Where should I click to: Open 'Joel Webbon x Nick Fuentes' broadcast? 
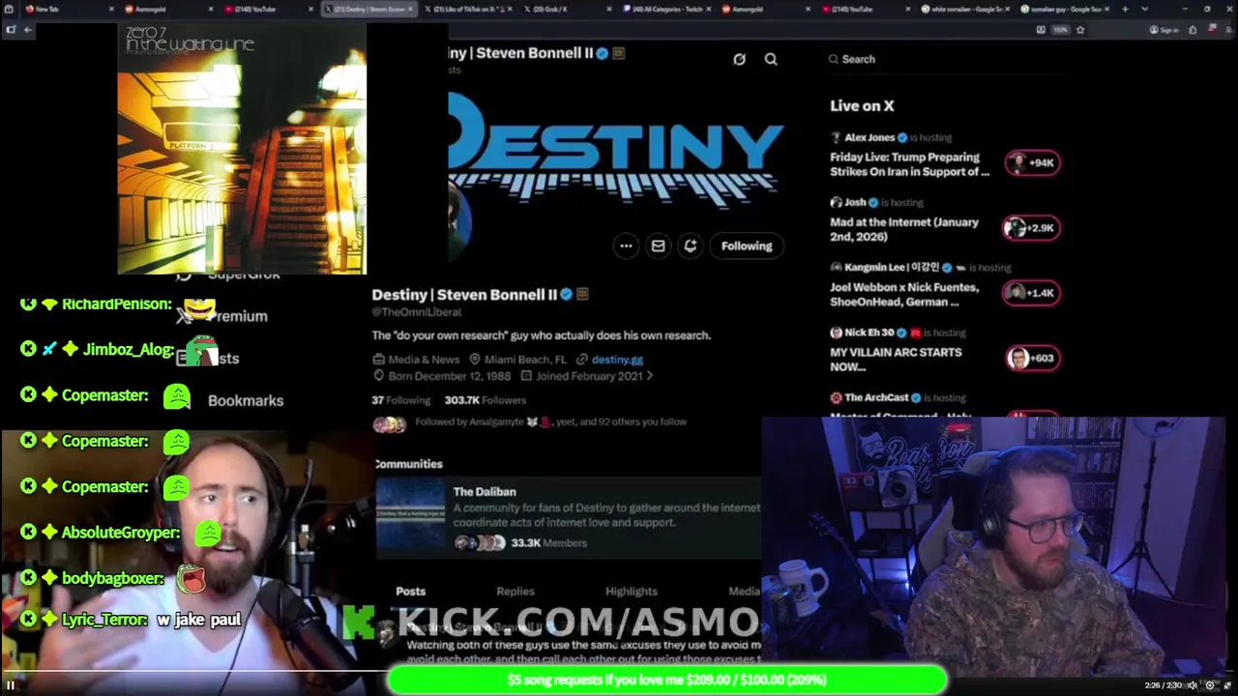coord(904,294)
